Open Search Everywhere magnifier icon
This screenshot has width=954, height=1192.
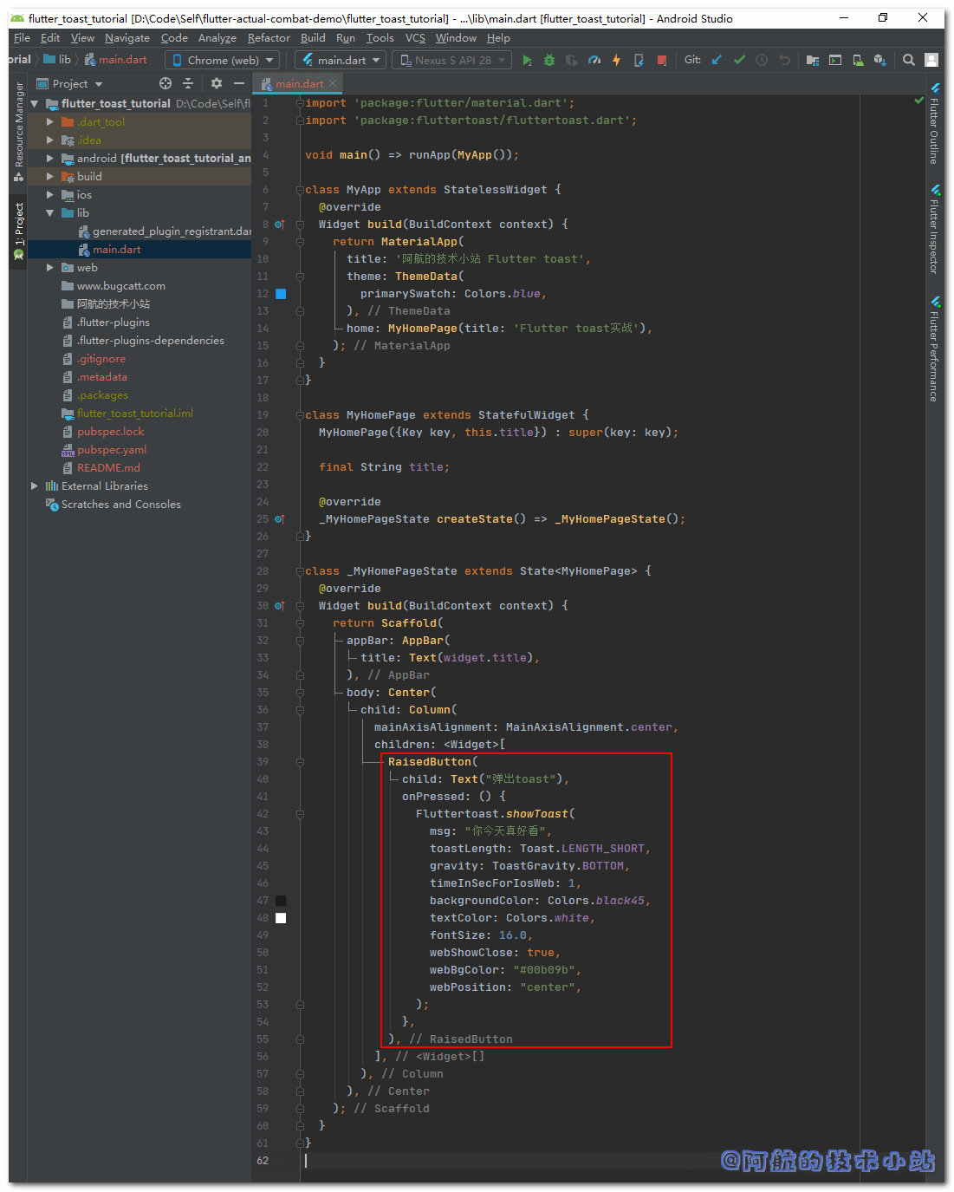908,60
